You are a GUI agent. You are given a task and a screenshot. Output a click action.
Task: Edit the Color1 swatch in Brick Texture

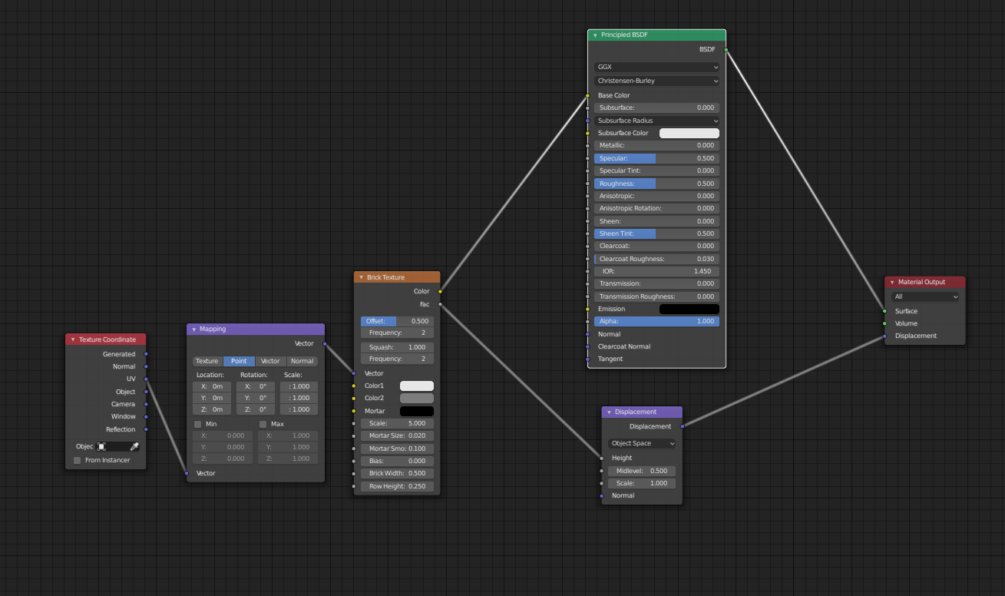click(x=416, y=385)
